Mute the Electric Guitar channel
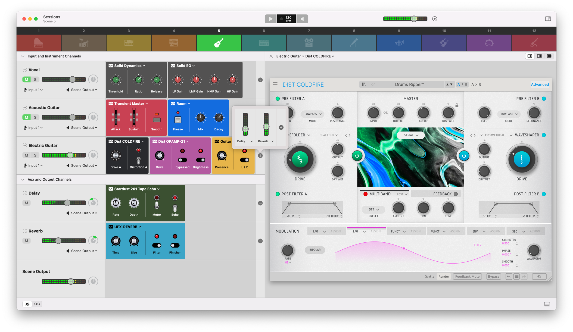The height and width of the screenshot is (332, 573). pyautogui.click(x=26, y=155)
